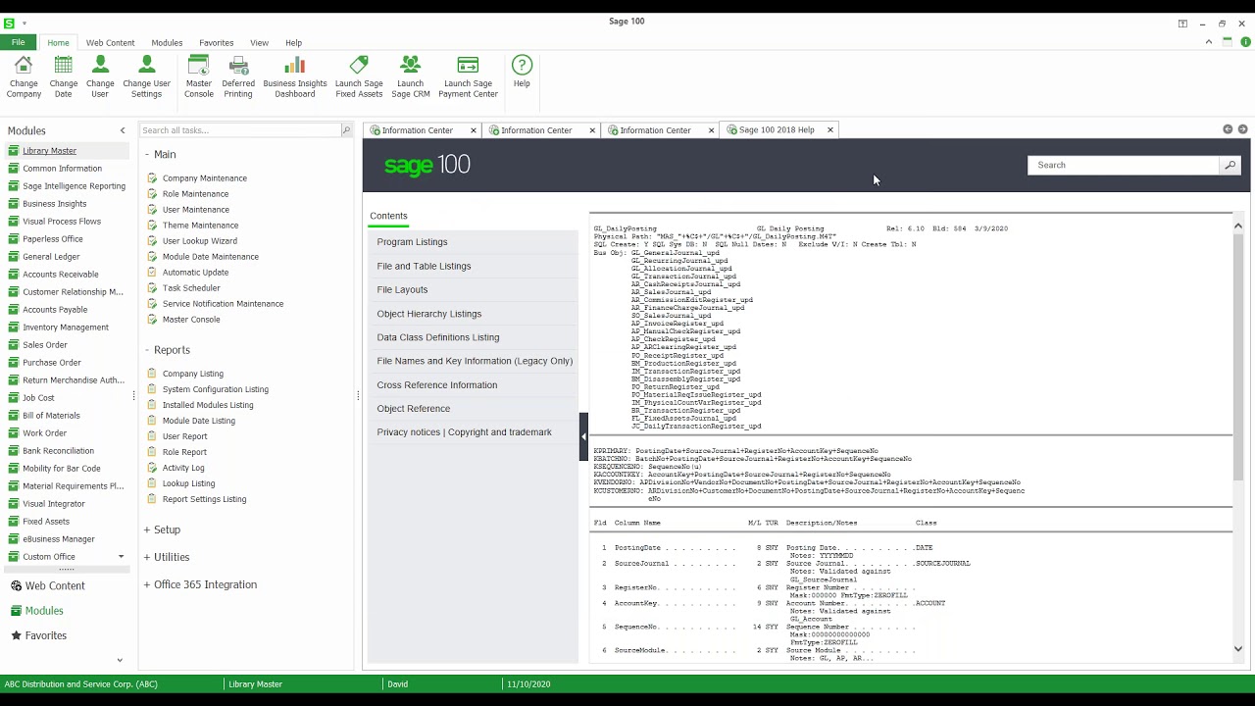Open User Maintenance task
Image resolution: width=1255 pixels, height=706 pixels.
coord(195,210)
